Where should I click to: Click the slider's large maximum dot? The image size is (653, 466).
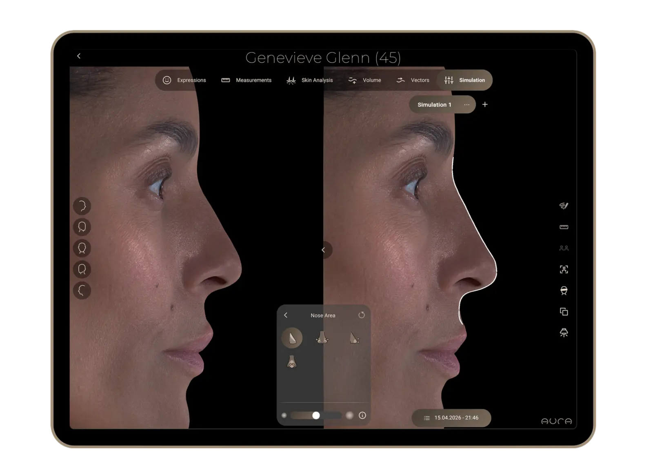[349, 415]
